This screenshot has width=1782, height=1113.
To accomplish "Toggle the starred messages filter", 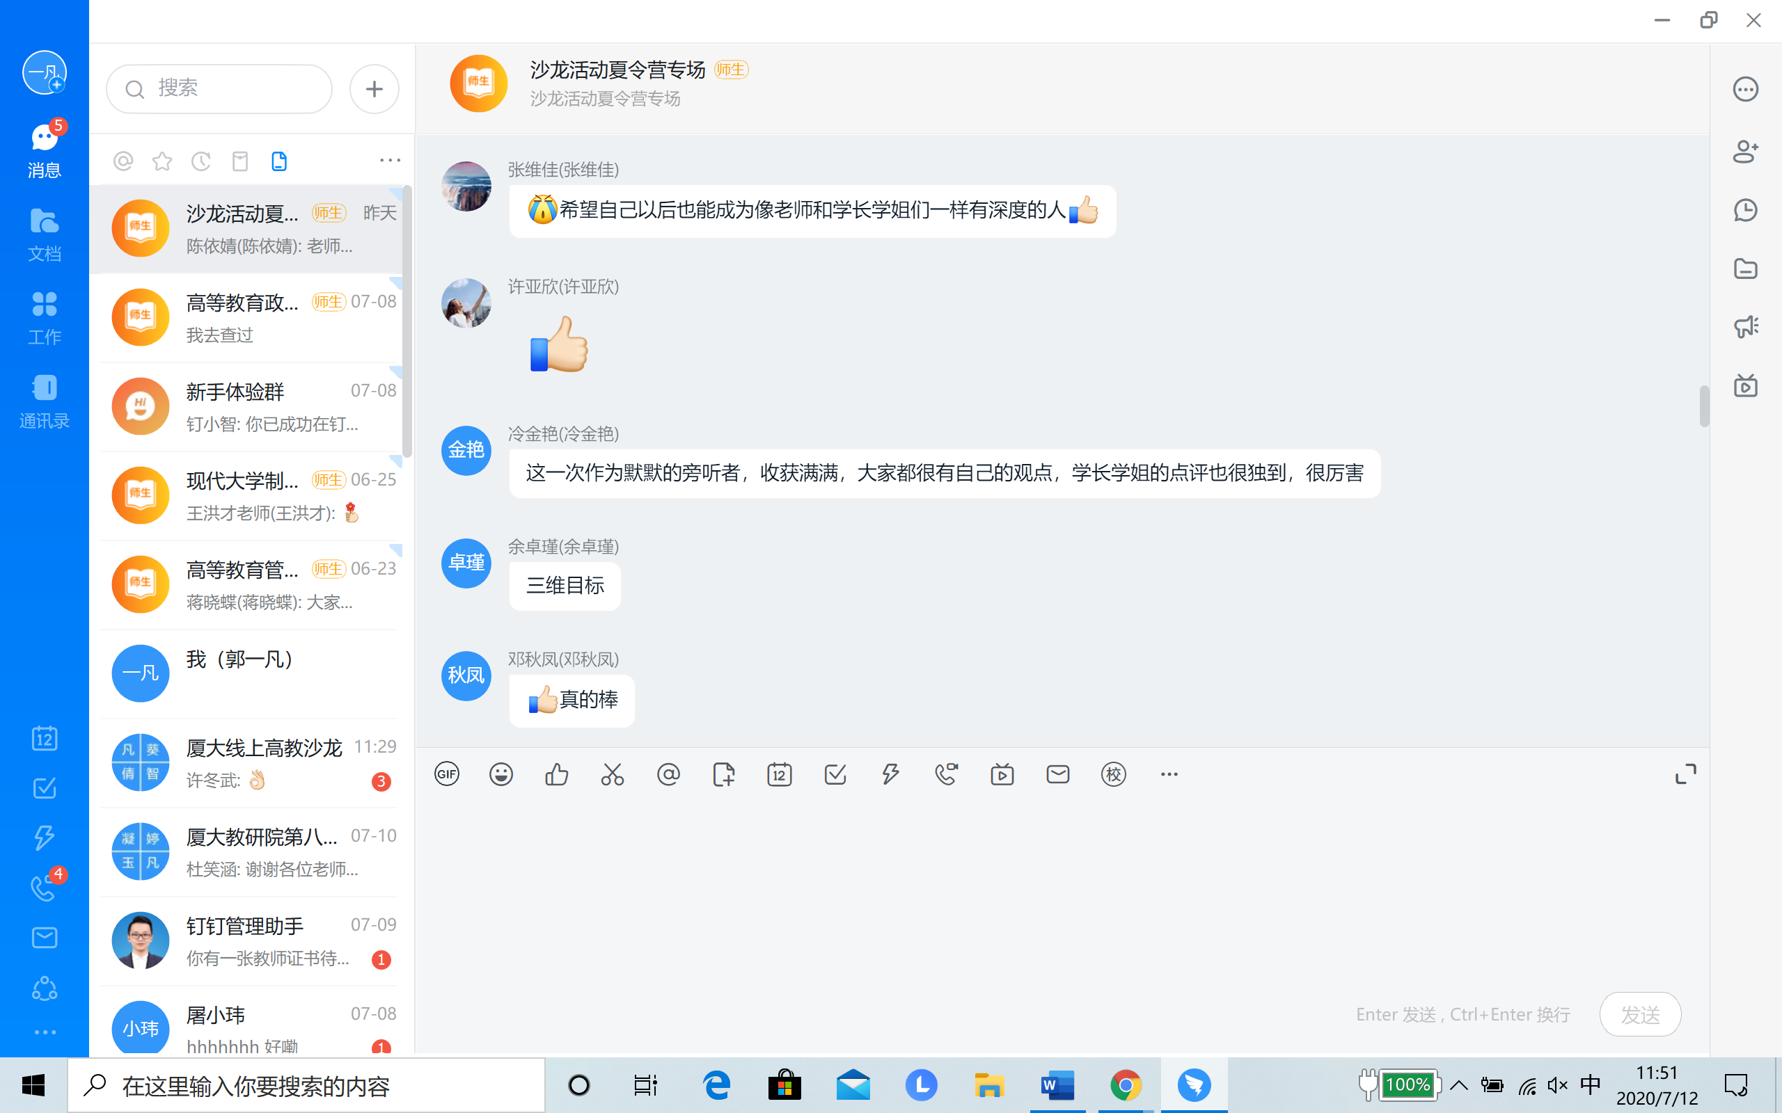I will pyautogui.click(x=162, y=161).
